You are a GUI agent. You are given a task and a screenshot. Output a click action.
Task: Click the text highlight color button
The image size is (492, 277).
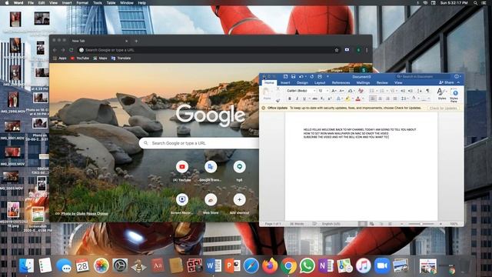pyautogui.click(x=347, y=98)
